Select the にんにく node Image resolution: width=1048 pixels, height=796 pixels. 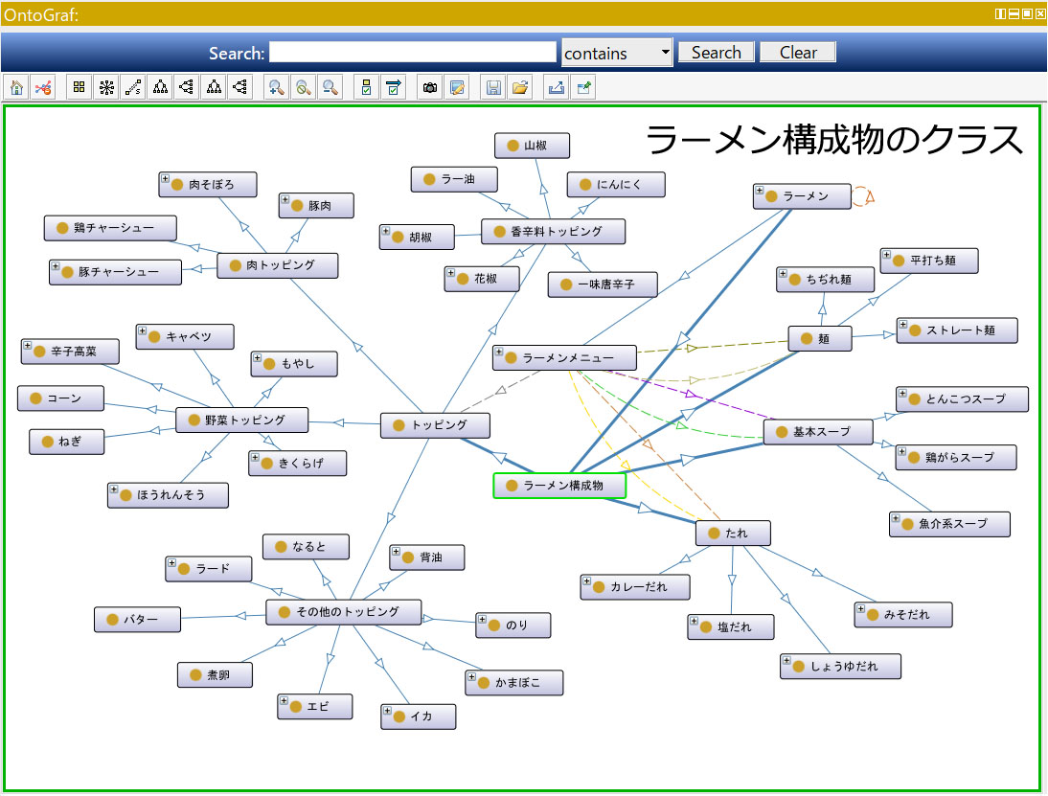click(x=616, y=185)
